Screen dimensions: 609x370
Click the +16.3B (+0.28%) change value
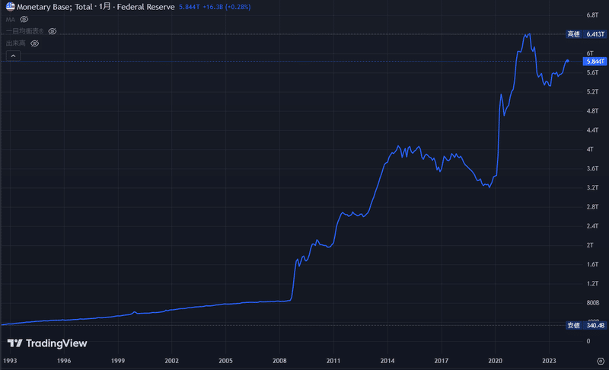[x=226, y=7]
